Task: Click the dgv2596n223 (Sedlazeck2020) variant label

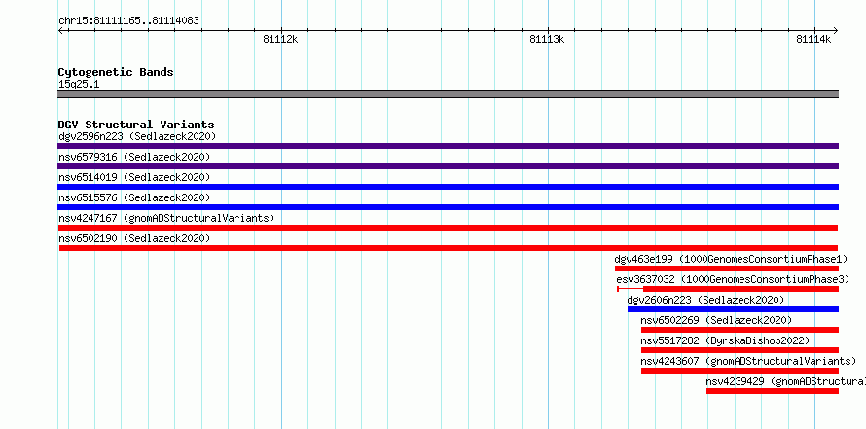Action: click(137, 136)
